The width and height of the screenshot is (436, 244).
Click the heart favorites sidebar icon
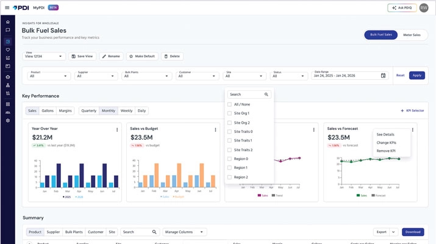tap(8, 49)
